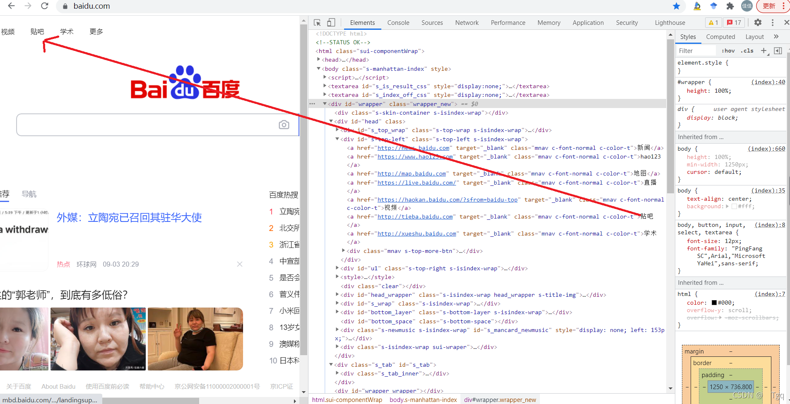This screenshot has width=790, height=404.
Task: Add a new style rule
Action: tap(764, 50)
